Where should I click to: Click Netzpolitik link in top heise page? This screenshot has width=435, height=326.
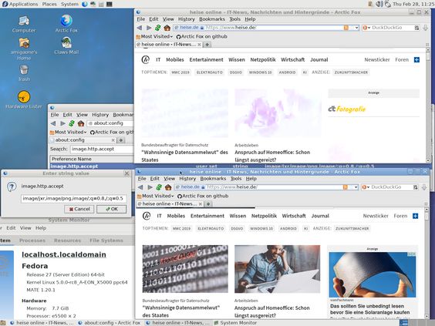[x=263, y=59]
